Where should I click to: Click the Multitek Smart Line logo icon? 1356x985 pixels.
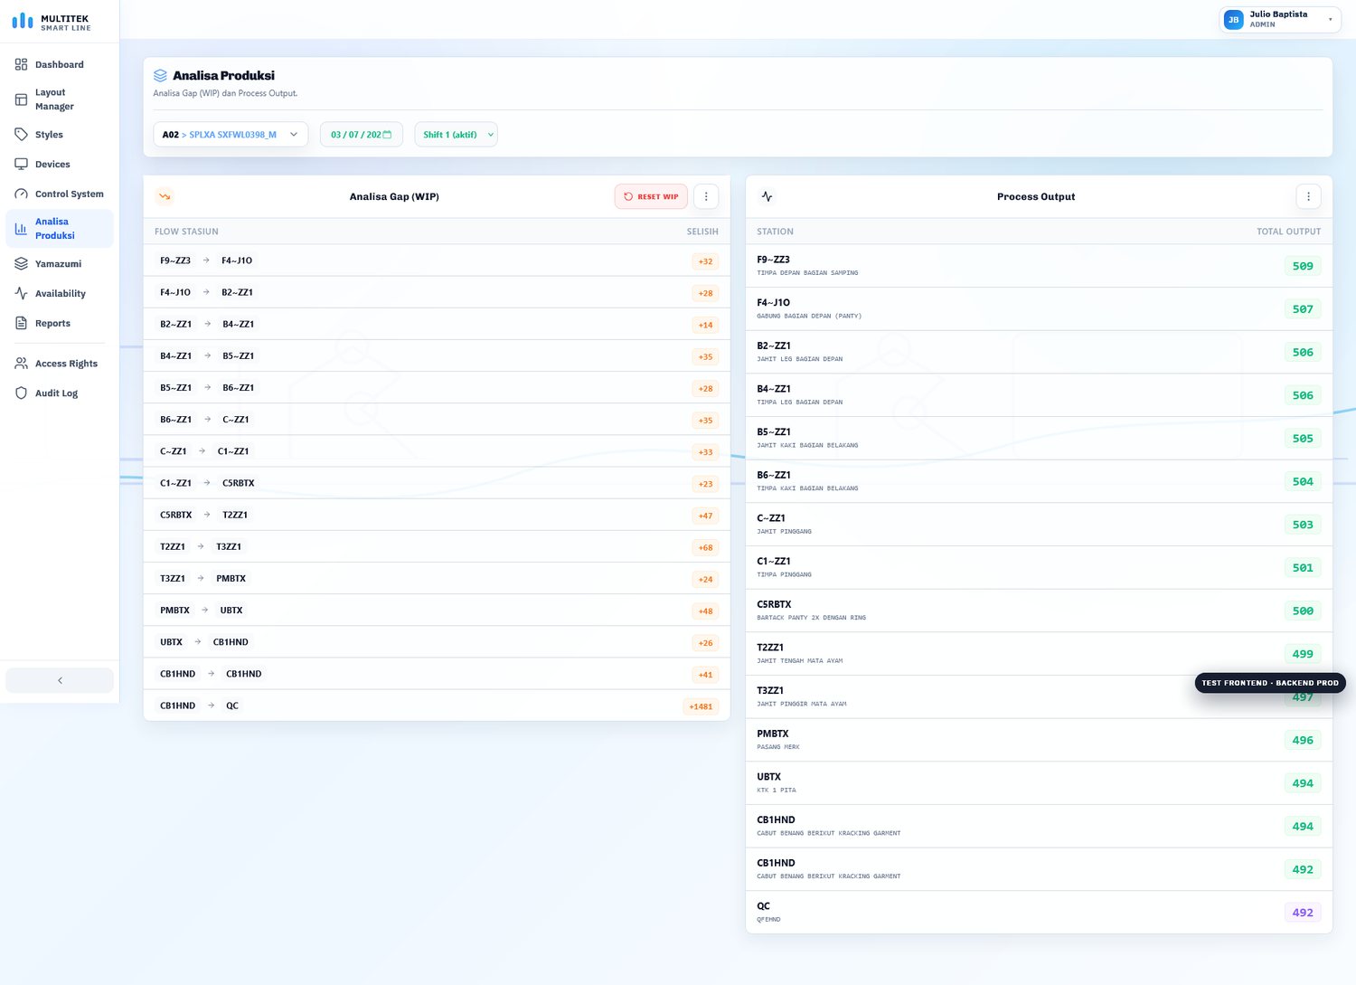(x=23, y=20)
